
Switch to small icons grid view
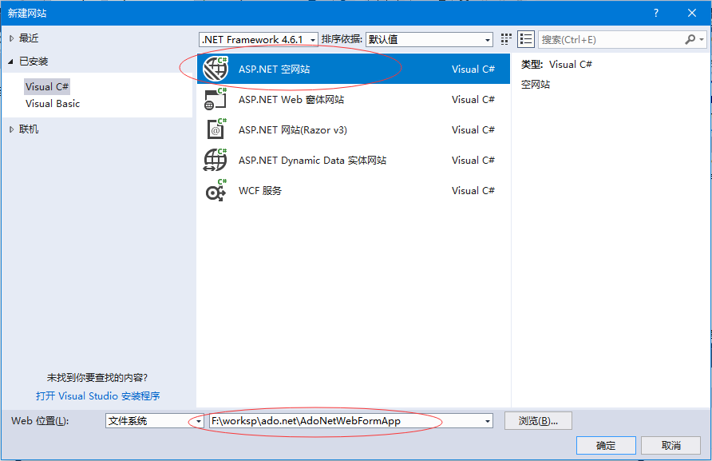pyautogui.click(x=506, y=39)
